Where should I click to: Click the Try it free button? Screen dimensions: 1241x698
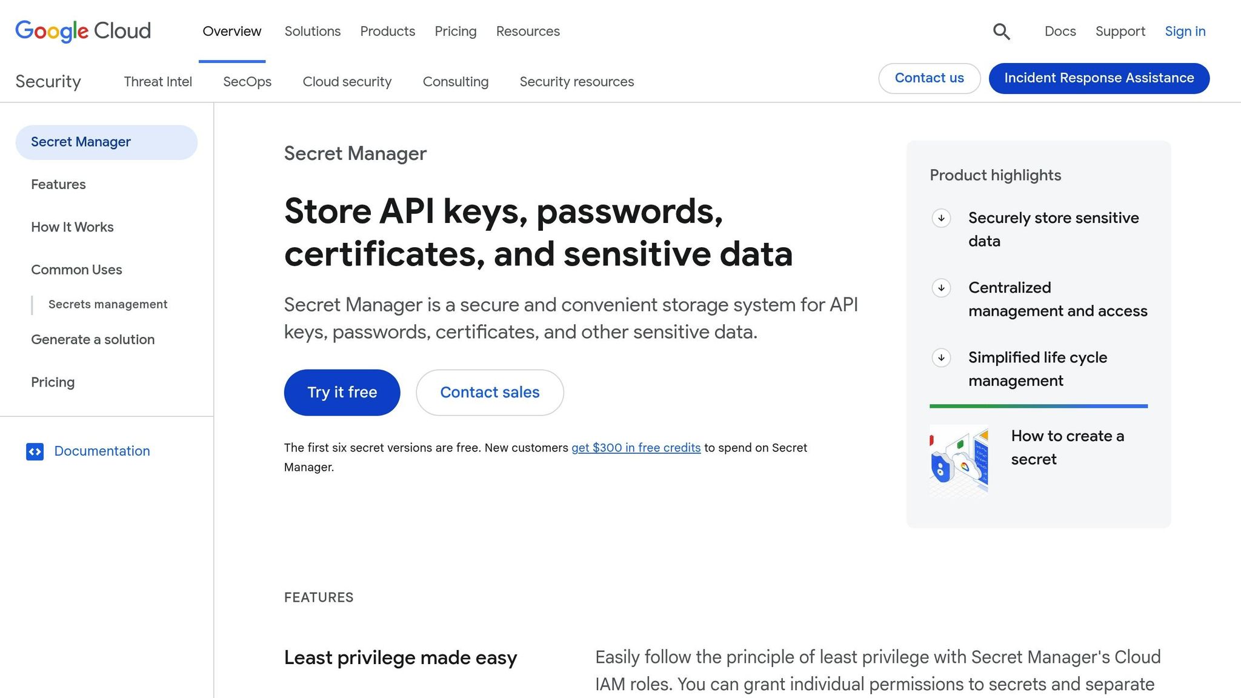click(x=342, y=392)
